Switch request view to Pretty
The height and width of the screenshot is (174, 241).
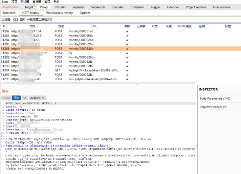point(6,98)
